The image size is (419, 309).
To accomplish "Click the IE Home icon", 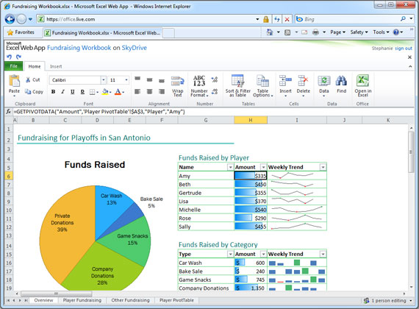I will point(270,32).
